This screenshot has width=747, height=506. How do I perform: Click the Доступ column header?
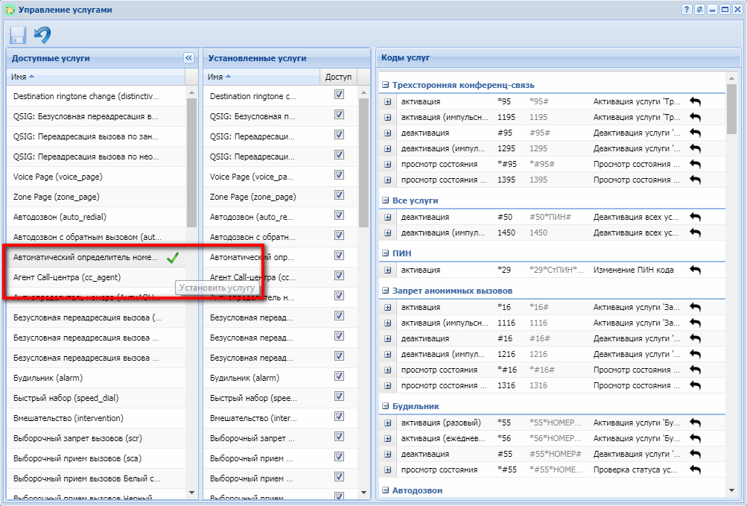coord(338,77)
